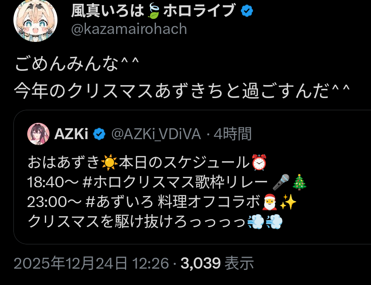
Task: Open the @kazamairohach handle
Action: [x=129, y=29]
